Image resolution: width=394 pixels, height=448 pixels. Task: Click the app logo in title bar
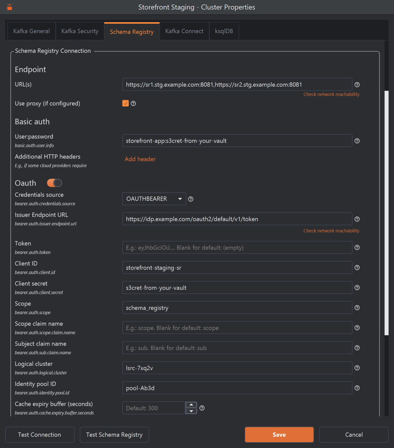point(10,7)
